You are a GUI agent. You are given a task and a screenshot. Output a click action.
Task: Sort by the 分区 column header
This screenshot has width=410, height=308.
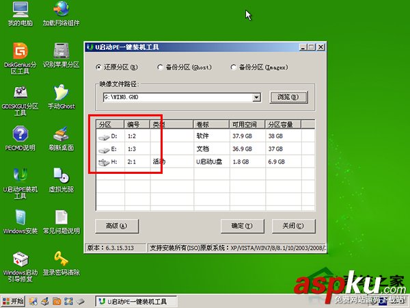coord(110,125)
